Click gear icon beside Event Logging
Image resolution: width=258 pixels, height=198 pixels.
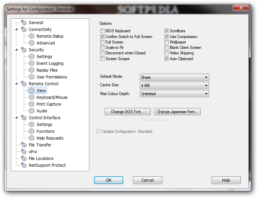32,63
